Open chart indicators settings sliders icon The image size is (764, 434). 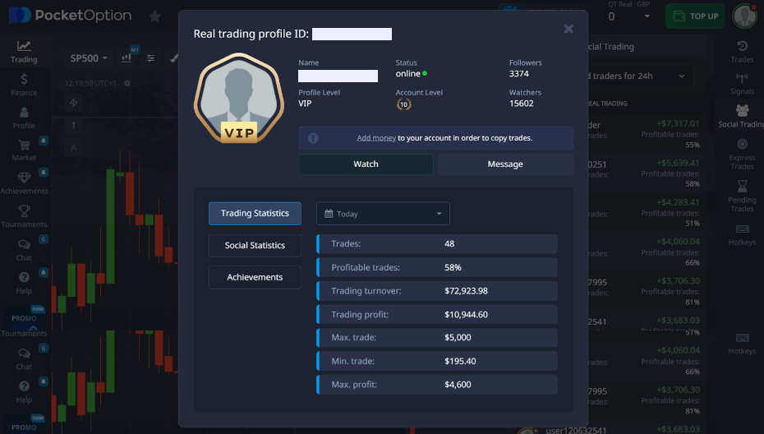pos(150,58)
